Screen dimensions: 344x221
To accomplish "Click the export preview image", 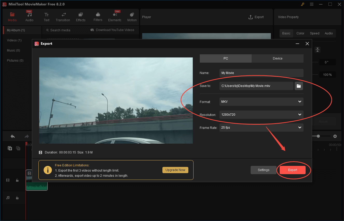I will pyautogui.click(x=116, y=100).
